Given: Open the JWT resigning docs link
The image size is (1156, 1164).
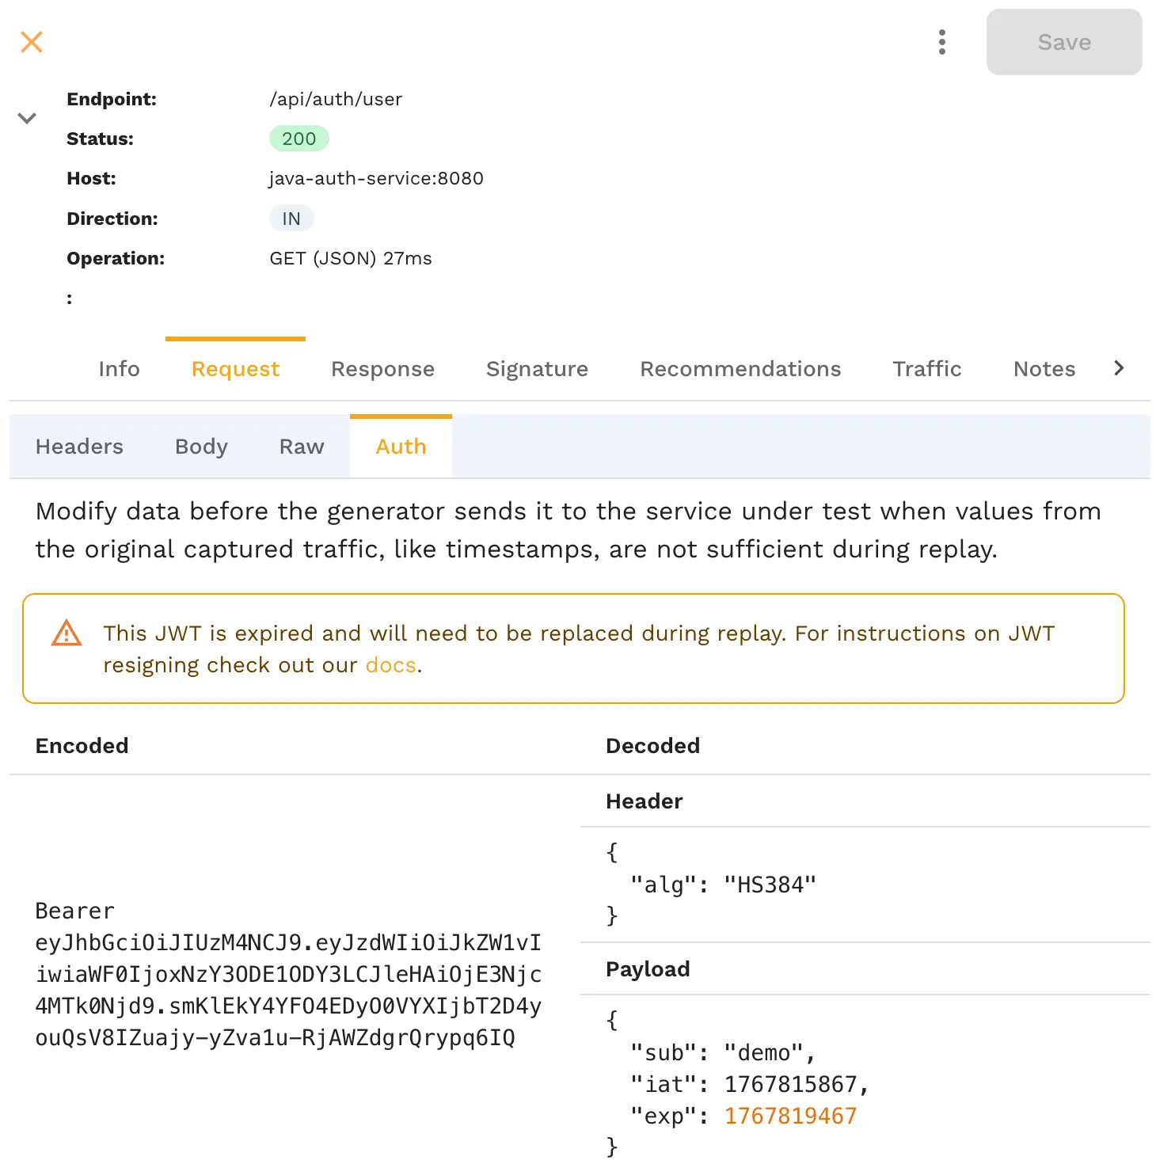Looking at the screenshot, I should tap(390, 664).
